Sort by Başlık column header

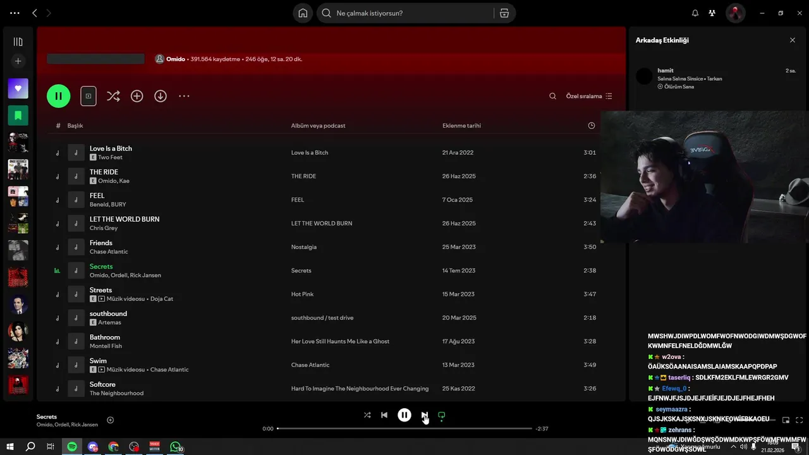pos(75,126)
